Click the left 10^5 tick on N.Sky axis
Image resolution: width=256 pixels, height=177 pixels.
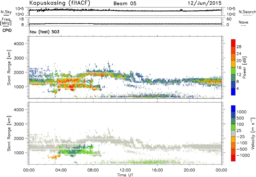tap(20, 9)
